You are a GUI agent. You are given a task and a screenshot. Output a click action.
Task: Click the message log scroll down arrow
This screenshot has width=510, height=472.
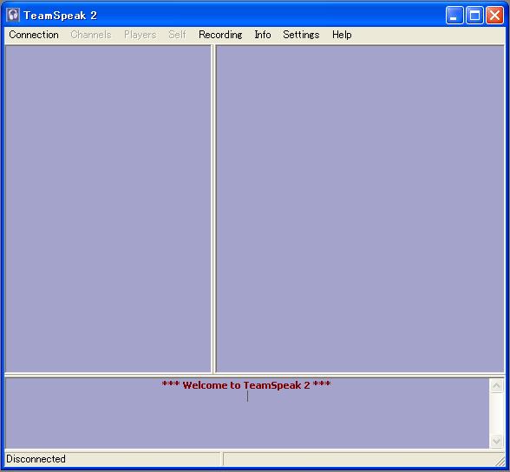coord(496,441)
